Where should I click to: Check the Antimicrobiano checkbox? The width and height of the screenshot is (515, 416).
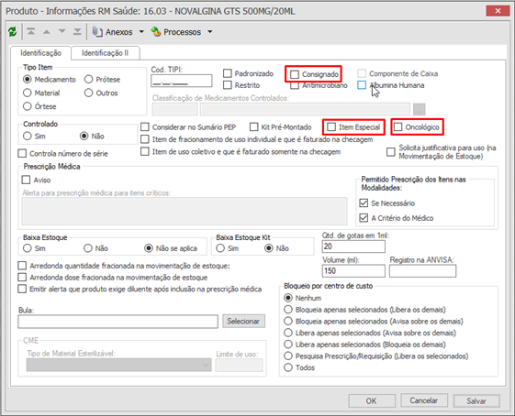coord(295,86)
